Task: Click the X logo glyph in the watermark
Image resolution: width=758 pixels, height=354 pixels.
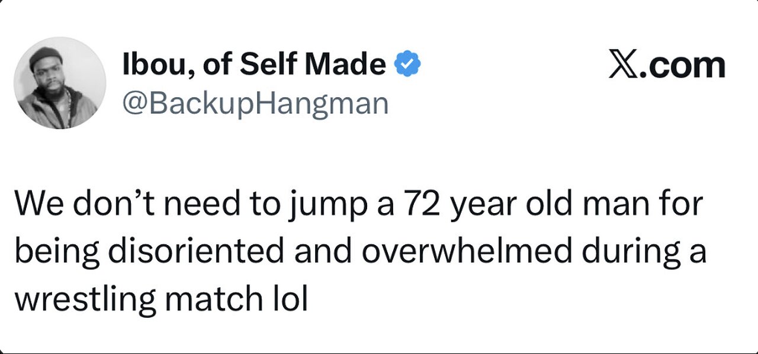Action: coord(622,65)
